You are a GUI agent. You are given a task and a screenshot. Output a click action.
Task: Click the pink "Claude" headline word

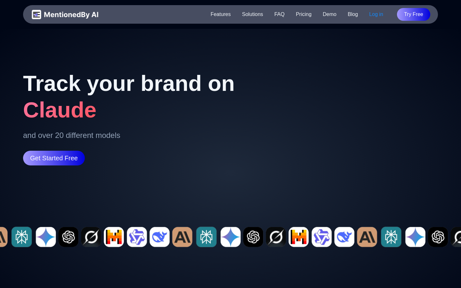click(x=60, y=110)
